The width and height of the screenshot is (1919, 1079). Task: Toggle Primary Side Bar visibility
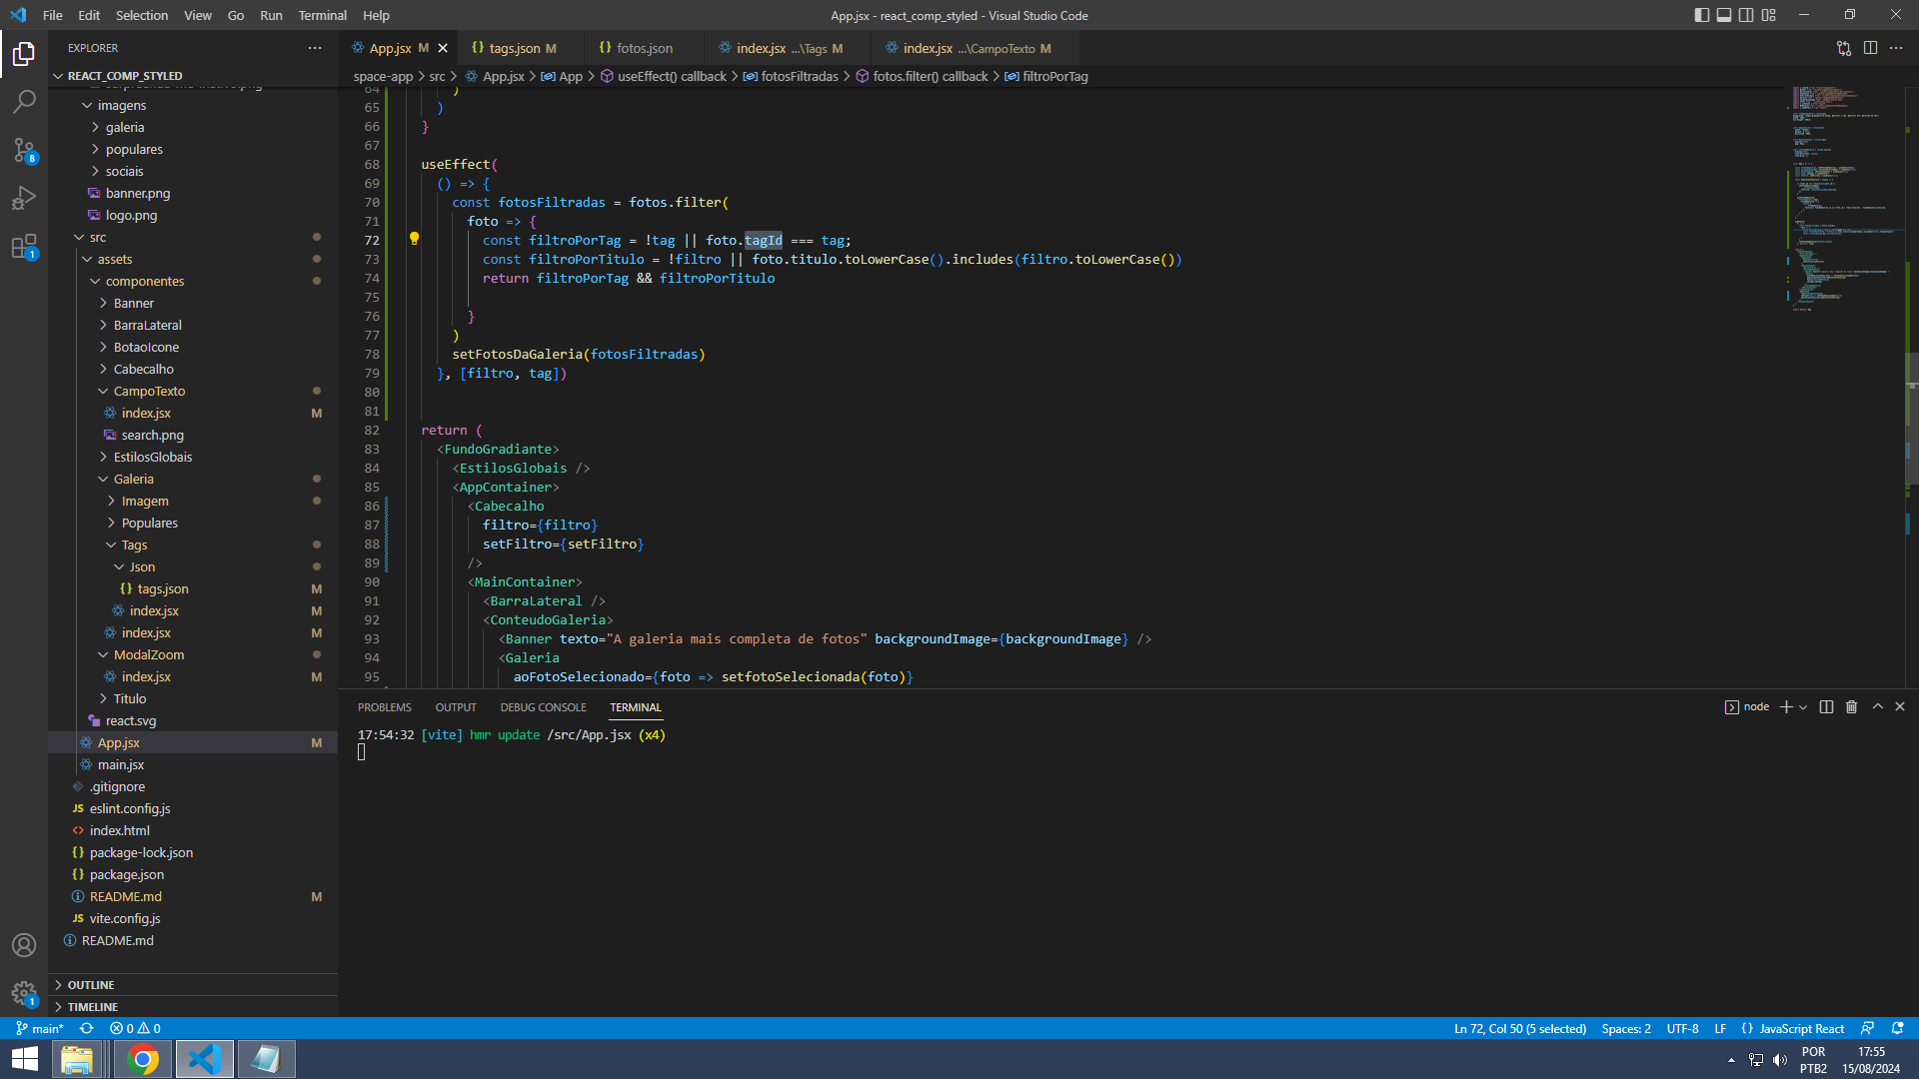coord(1702,15)
